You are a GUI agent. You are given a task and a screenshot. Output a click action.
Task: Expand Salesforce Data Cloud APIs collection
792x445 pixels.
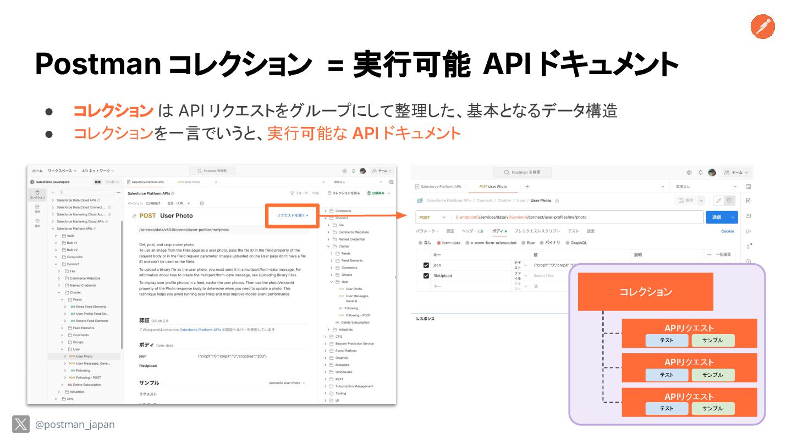pyautogui.click(x=53, y=200)
